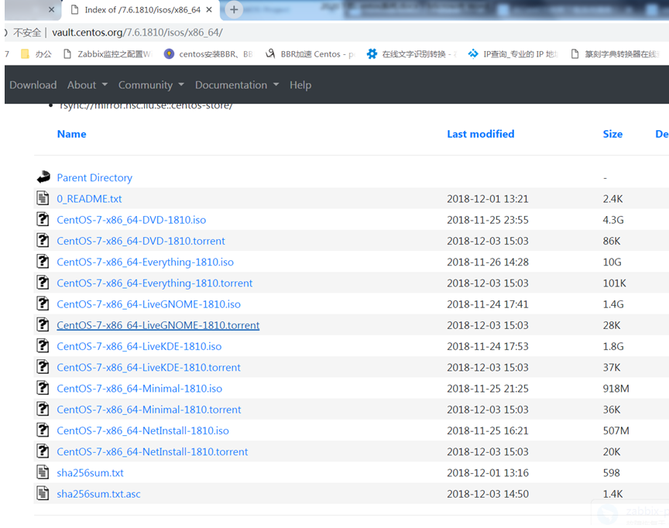Download CentOS-7-x86_64-LiveKDE-1810.iso

[139, 346]
